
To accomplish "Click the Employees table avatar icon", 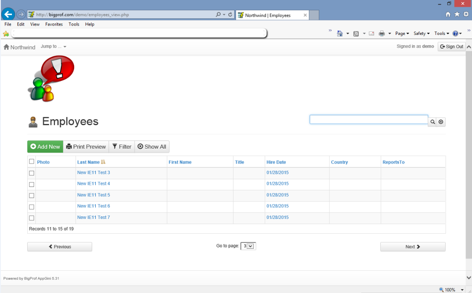I will point(33,122).
